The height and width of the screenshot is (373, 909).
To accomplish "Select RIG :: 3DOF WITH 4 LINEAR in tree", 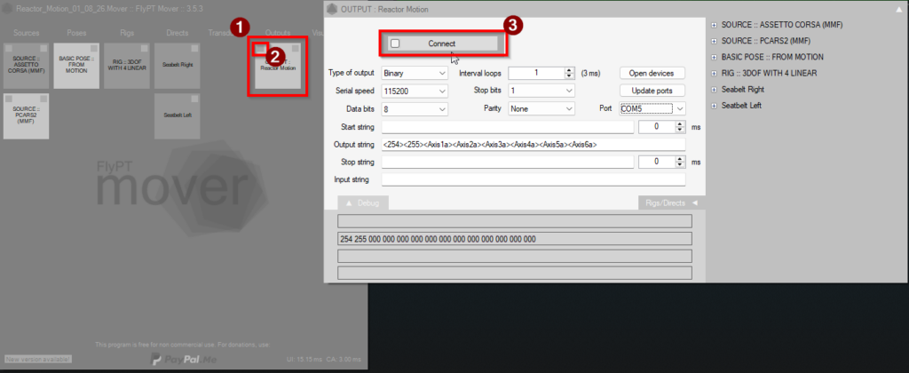I will [770, 74].
